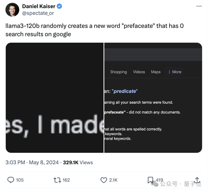The image size is (208, 192).
Task: Click the "predicate" suggestion link
Action: [125, 91]
